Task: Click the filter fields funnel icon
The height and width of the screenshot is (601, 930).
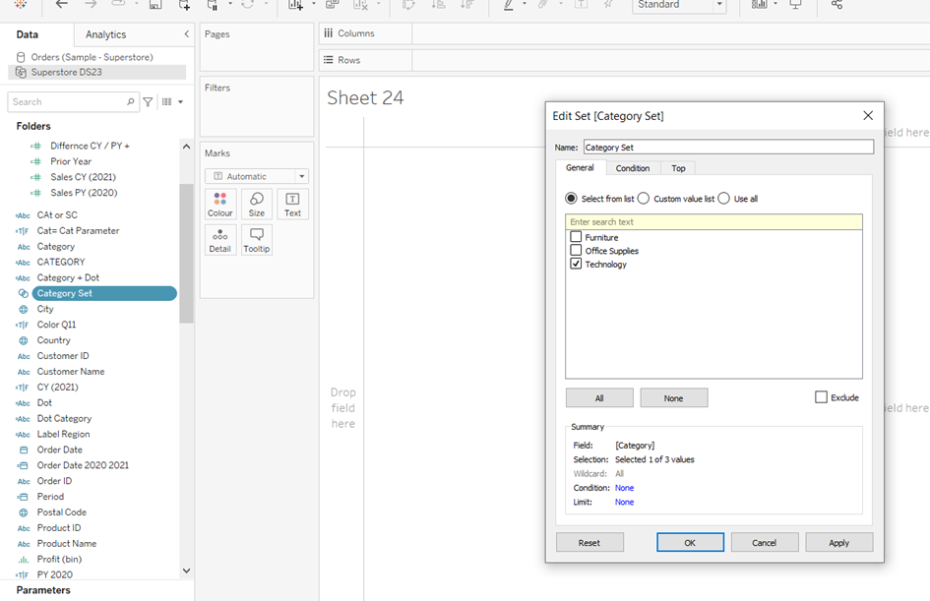Action: click(x=149, y=102)
